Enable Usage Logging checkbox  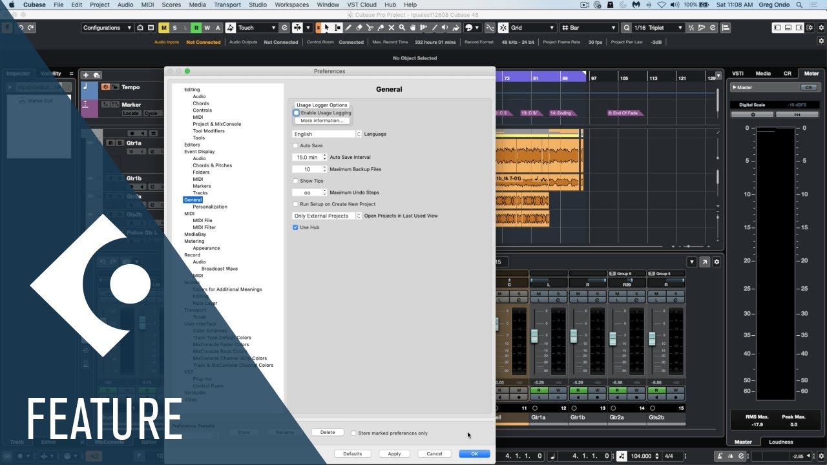tap(296, 113)
